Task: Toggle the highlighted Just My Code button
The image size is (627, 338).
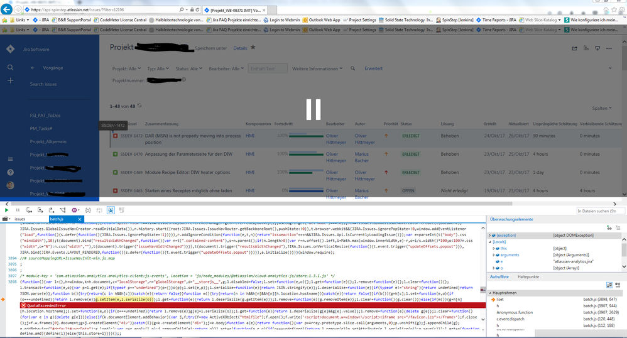Action: [111, 210]
